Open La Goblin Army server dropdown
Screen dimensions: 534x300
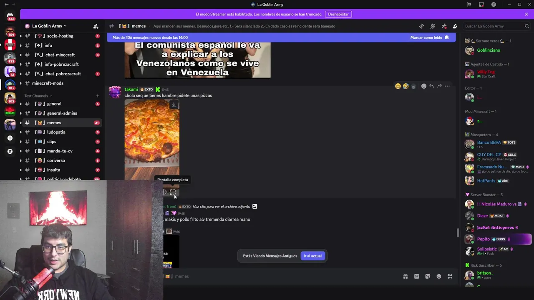[49, 26]
